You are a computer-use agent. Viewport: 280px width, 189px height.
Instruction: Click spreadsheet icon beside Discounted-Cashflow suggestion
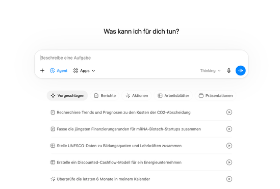point(53,162)
